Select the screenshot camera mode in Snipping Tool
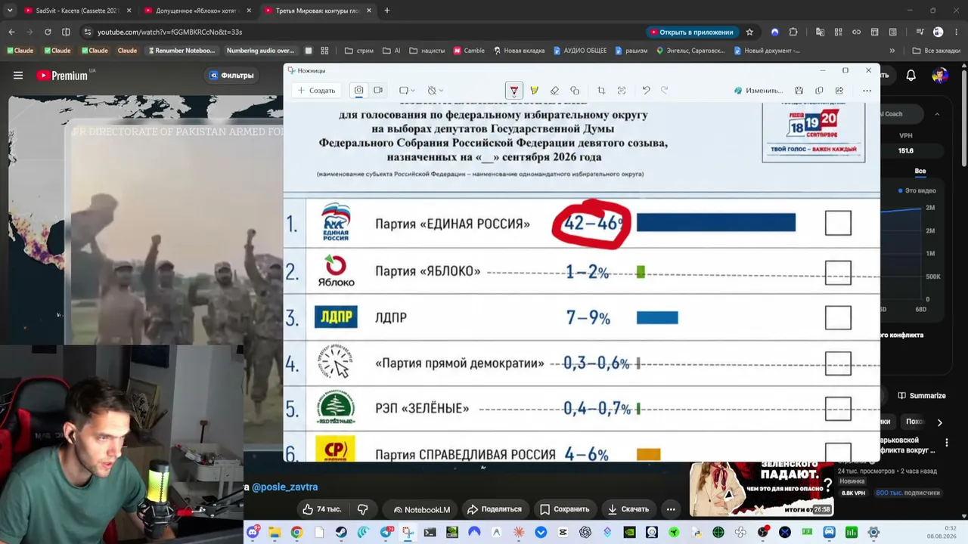Viewport: 968px width, 544px height. click(358, 90)
